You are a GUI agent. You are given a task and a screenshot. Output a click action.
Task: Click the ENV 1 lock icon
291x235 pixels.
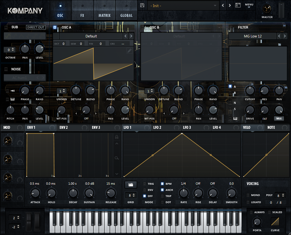coord(117,137)
